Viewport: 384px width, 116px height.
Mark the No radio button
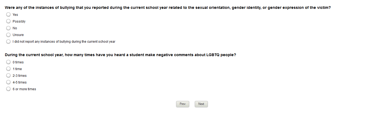(x=8, y=28)
